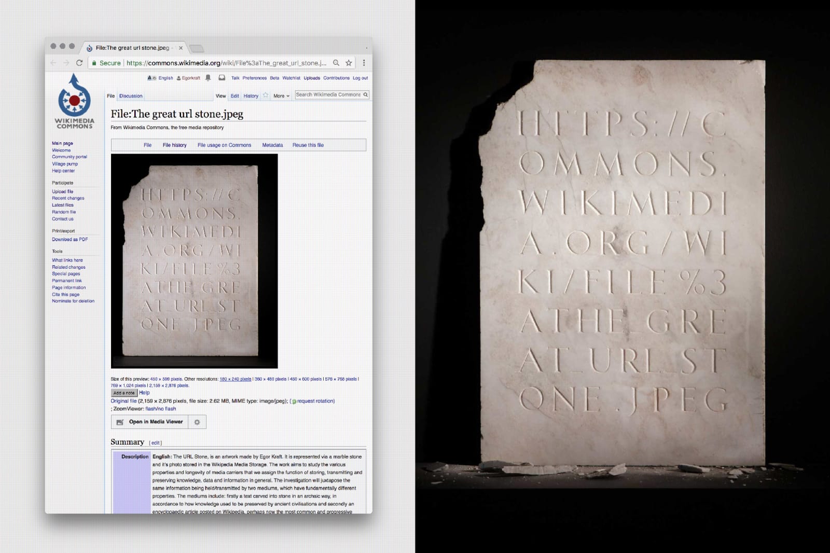The image size is (830, 553).
Task: Open notifications bell icon
Action: click(208, 78)
